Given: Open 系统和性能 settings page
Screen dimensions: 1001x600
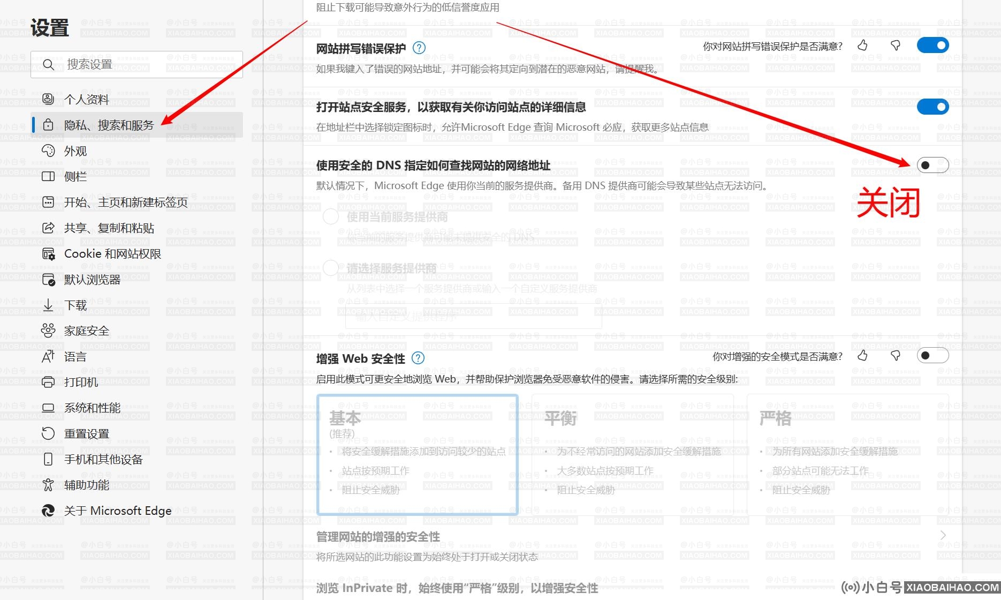Looking at the screenshot, I should (x=137, y=408).
